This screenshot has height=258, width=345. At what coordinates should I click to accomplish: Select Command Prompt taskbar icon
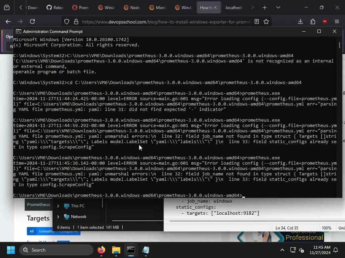click(131, 250)
